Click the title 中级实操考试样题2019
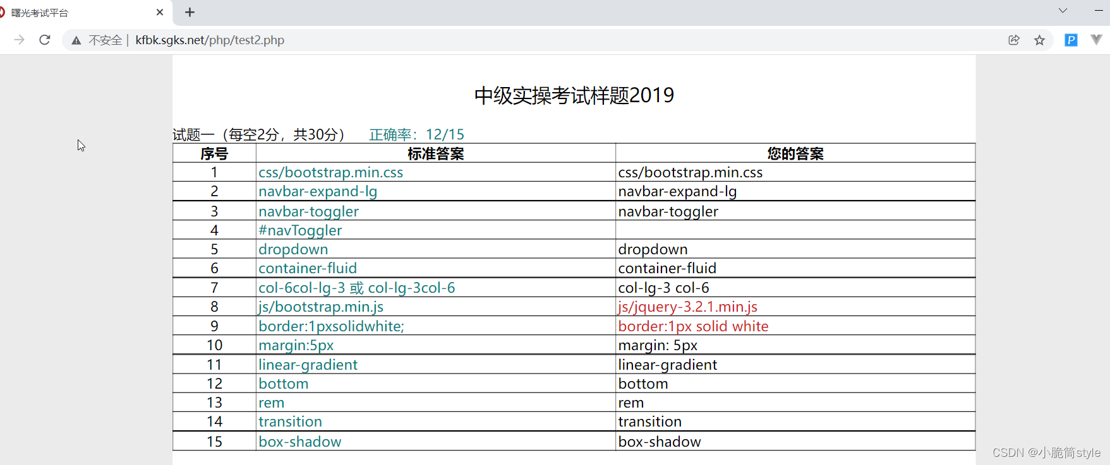This screenshot has height=465, width=1110. tap(574, 95)
